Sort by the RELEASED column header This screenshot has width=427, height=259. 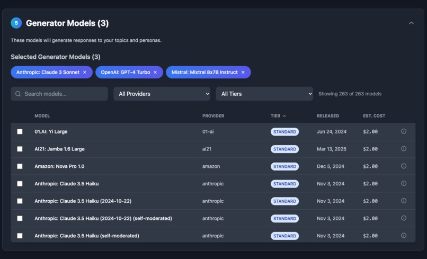coord(328,116)
